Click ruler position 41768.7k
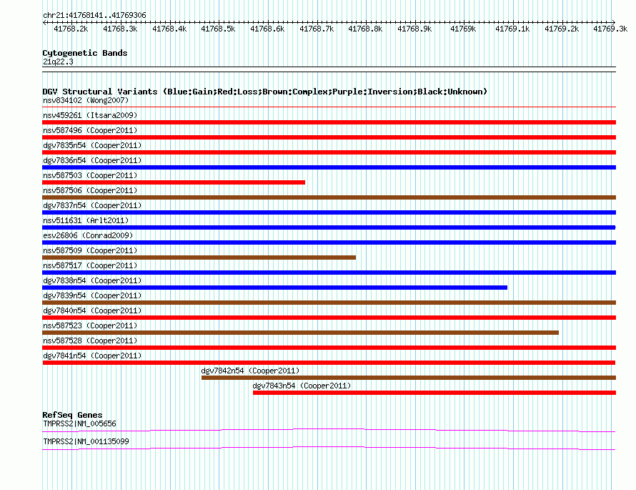 coord(317,29)
